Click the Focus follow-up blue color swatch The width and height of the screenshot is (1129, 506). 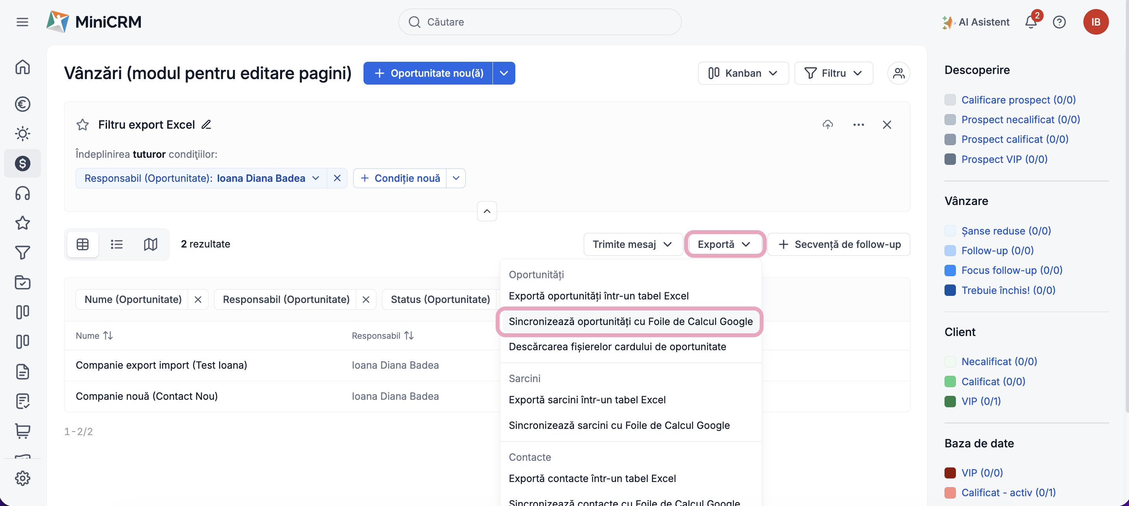[950, 271]
